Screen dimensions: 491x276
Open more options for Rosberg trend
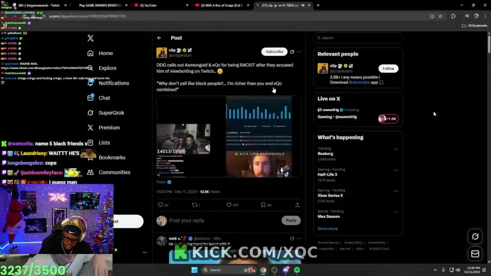396,149
